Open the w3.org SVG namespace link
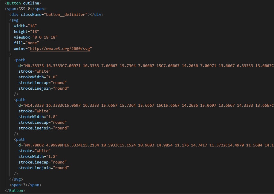 tap(60, 48)
